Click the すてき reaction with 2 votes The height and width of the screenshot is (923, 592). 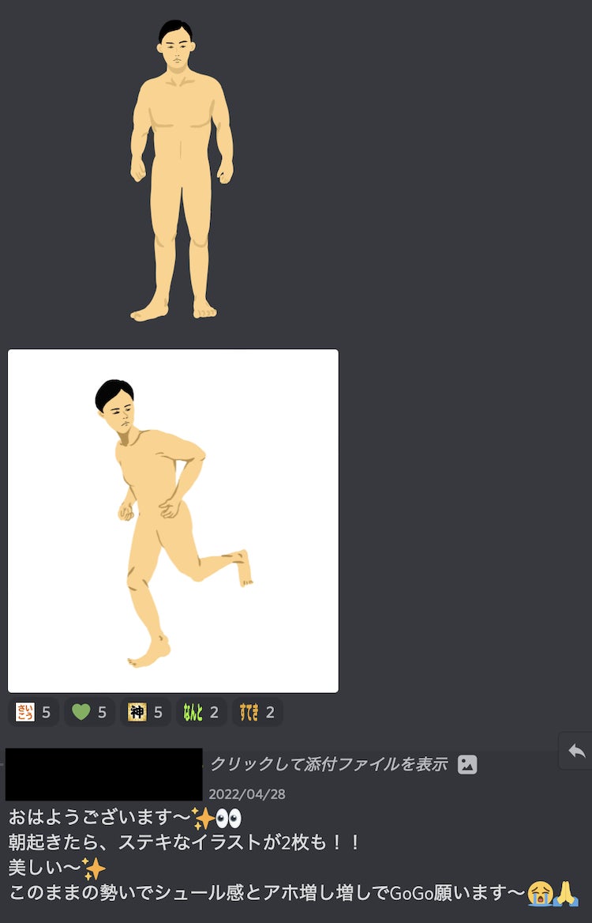coord(257,712)
